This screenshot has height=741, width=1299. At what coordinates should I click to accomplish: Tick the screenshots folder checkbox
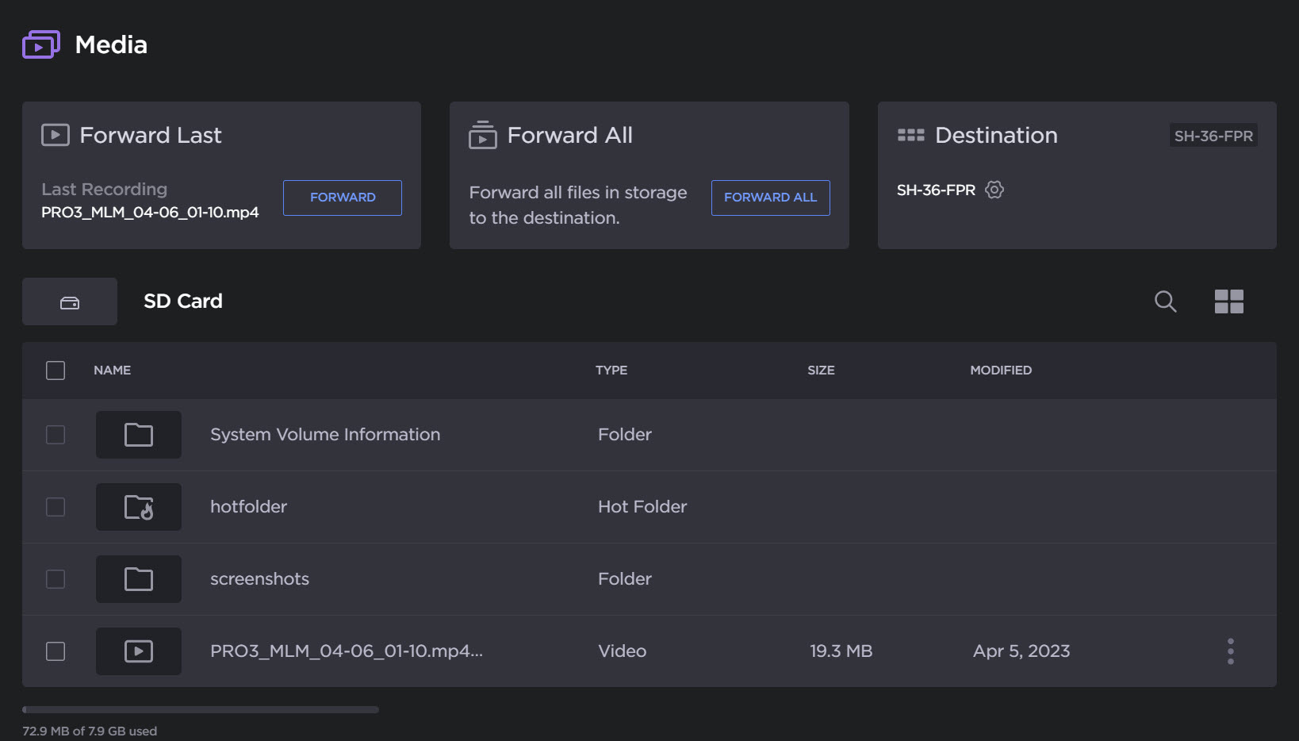tap(56, 579)
